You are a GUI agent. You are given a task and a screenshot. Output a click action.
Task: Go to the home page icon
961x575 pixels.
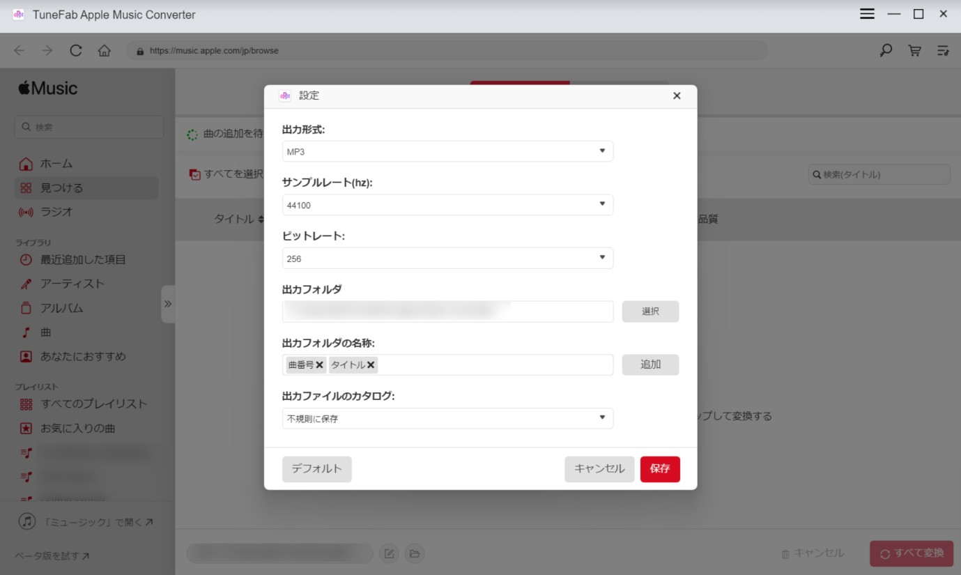(x=105, y=51)
